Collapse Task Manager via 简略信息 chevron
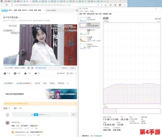 click(x=80, y=136)
